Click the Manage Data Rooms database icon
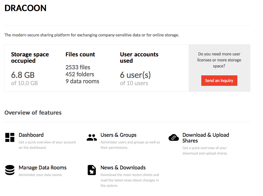The image size is (263, 196). [x=10, y=170]
